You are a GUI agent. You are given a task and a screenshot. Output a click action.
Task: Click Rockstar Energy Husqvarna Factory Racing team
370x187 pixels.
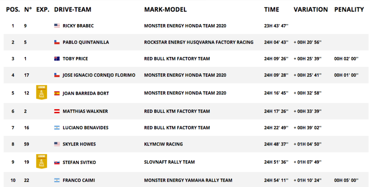[x=199, y=42]
